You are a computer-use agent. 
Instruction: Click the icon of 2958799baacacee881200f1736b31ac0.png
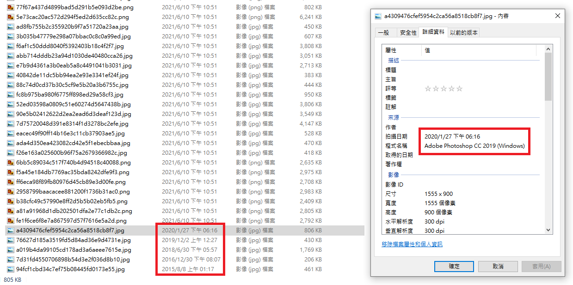(x=11, y=192)
